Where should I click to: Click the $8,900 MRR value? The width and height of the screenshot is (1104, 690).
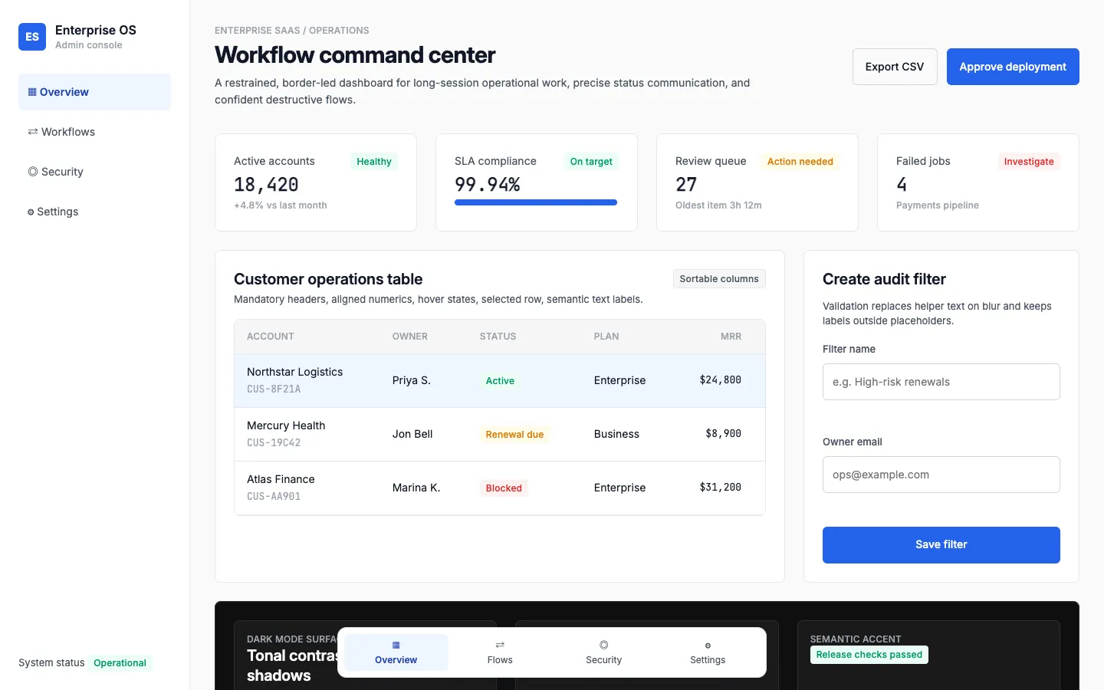[x=724, y=434]
